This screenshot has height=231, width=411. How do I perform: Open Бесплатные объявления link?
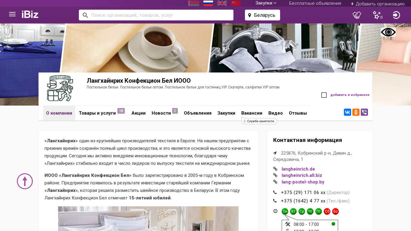pos(315,3)
